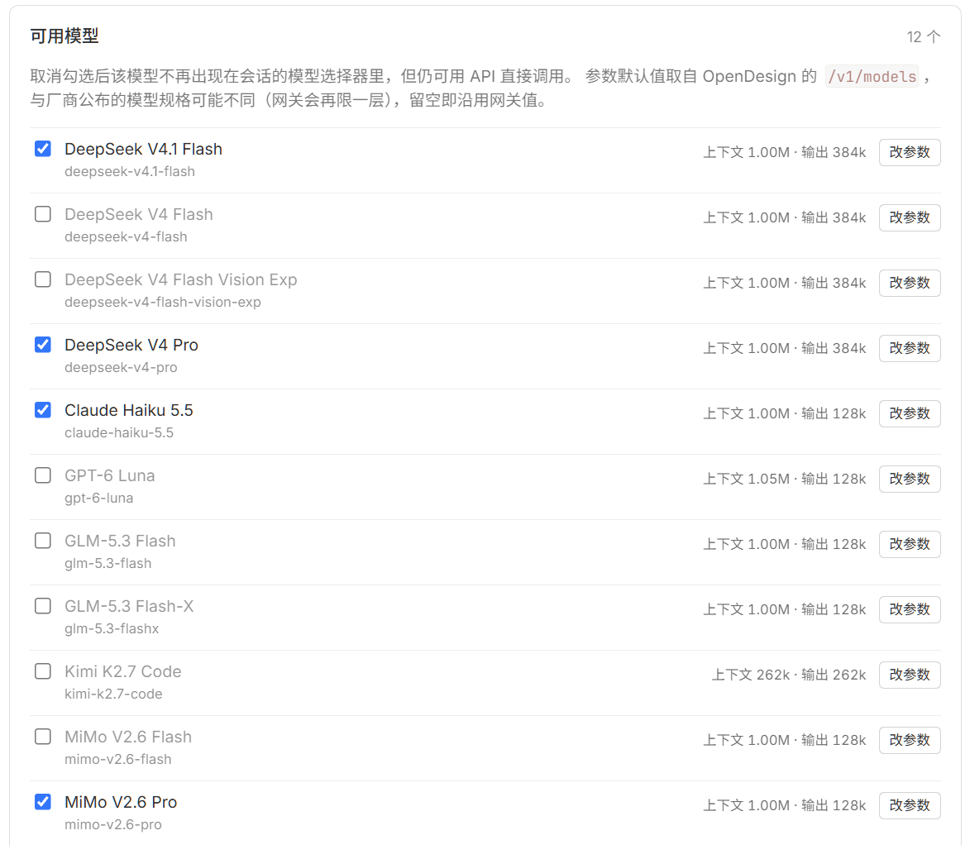Image resolution: width=970 pixels, height=859 pixels.
Task: Uncheck the DeepSeek V4 Pro checkbox
Action: point(43,345)
